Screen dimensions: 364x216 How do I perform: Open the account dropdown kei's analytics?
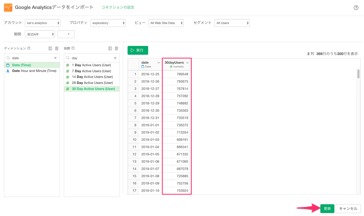[x=43, y=23]
